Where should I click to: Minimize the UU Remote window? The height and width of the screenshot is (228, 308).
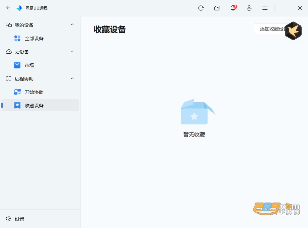284,8
